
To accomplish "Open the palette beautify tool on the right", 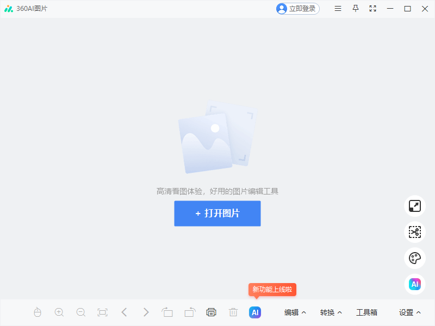I will pos(414,258).
